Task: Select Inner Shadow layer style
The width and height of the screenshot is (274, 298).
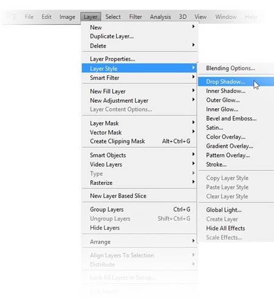Action: (x=236, y=91)
